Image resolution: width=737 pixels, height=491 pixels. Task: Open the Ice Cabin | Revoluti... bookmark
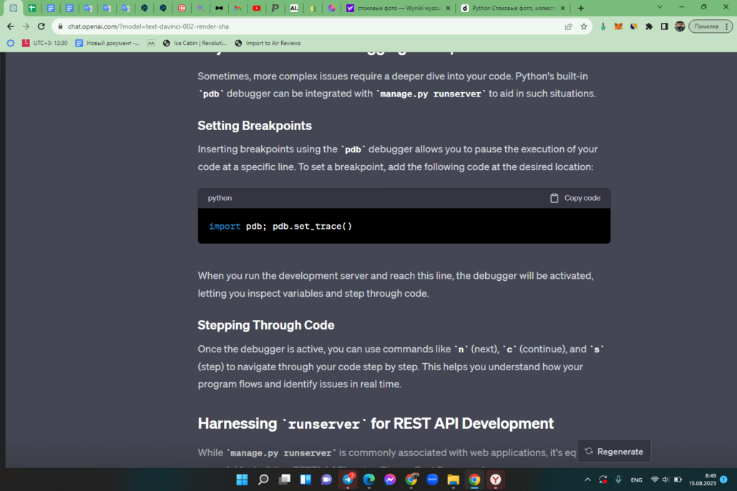pyautogui.click(x=195, y=43)
